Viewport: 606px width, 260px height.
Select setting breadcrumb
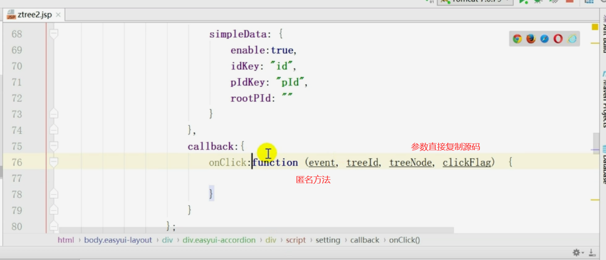pyautogui.click(x=328, y=240)
